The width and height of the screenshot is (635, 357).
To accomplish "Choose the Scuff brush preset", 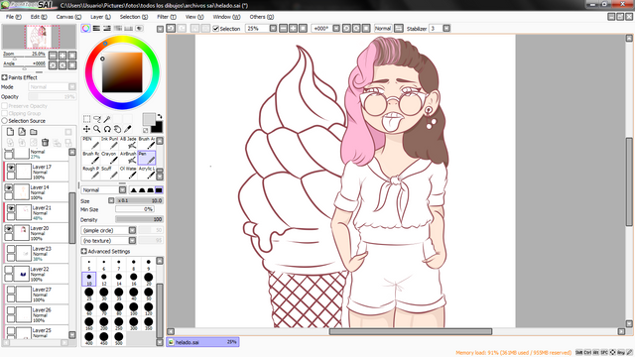I will 109,173.
